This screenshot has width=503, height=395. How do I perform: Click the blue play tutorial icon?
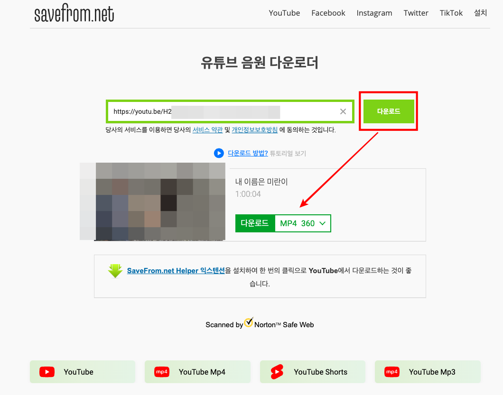click(x=219, y=153)
